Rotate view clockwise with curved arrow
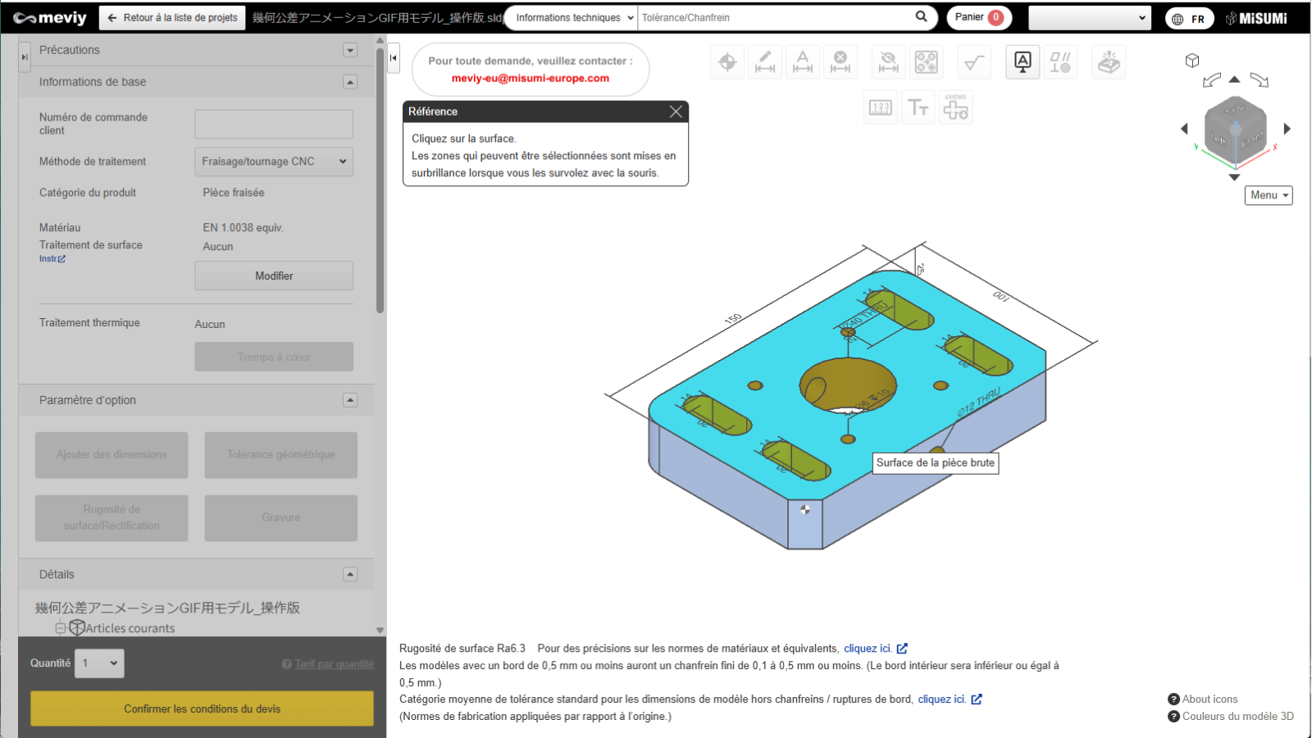Screen dimensions: 1312x738 (x=1260, y=80)
